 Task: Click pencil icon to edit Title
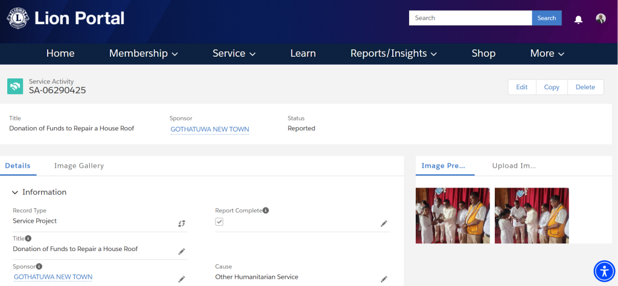pos(181,252)
